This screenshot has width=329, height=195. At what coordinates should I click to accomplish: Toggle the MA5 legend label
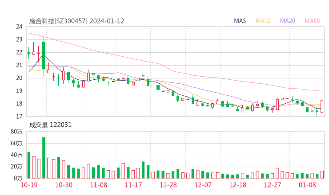pyautogui.click(x=240, y=21)
